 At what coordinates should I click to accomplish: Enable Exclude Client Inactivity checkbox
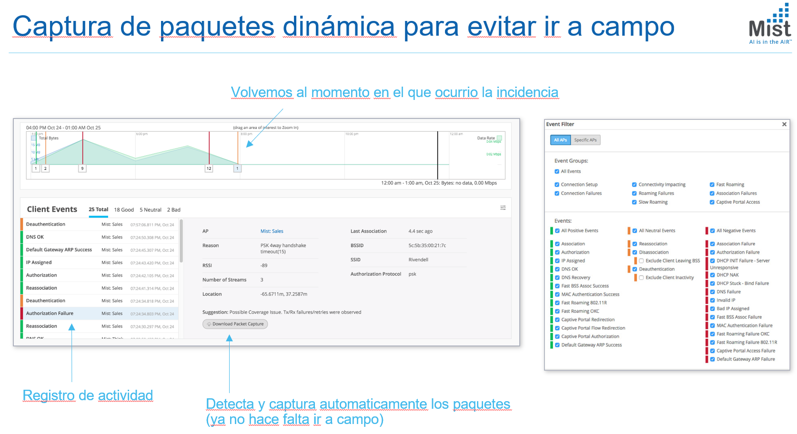tap(641, 277)
